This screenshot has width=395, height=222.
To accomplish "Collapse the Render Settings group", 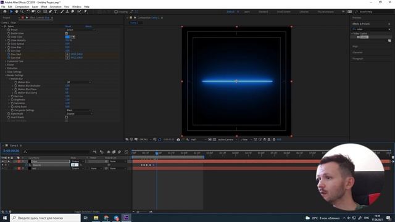I will point(6,75).
